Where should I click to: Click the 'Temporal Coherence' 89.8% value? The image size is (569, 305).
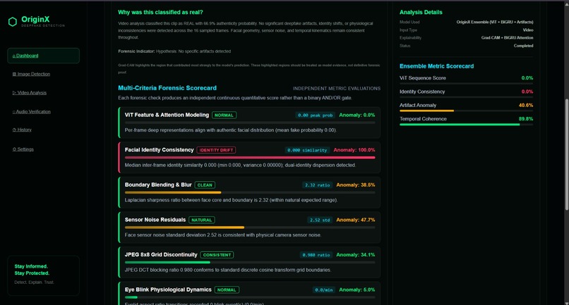[526, 119]
